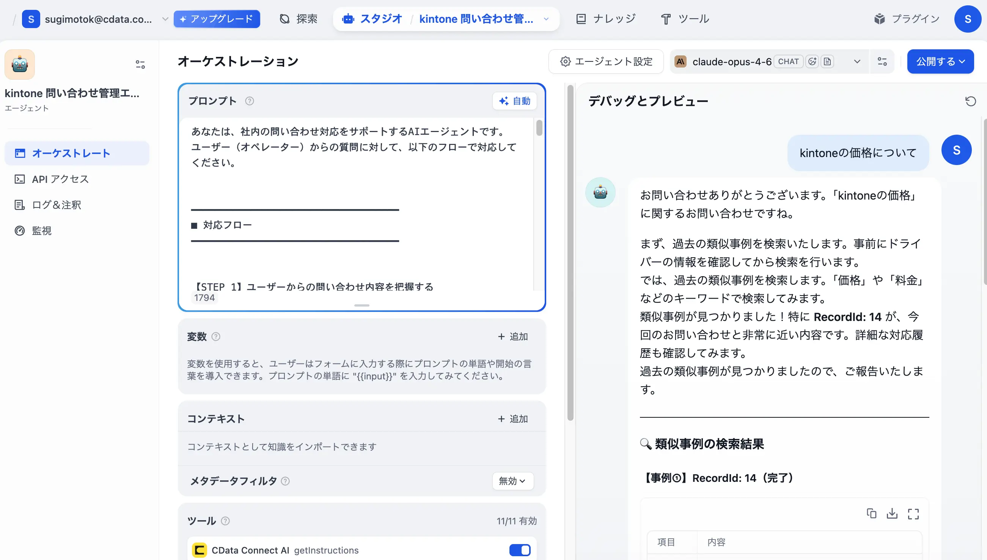987x560 pixels.
Task: Click the workspace avatar S beside sugimotok
Action: [31, 19]
